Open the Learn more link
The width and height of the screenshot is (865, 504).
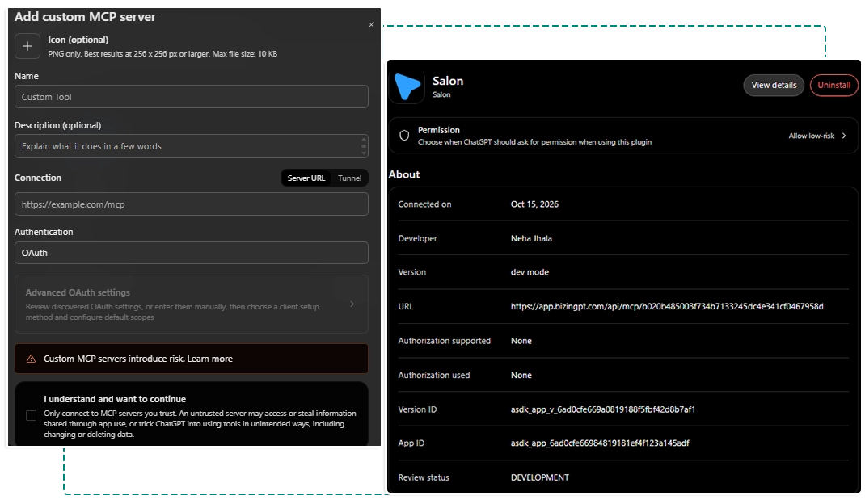click(210, 359)
